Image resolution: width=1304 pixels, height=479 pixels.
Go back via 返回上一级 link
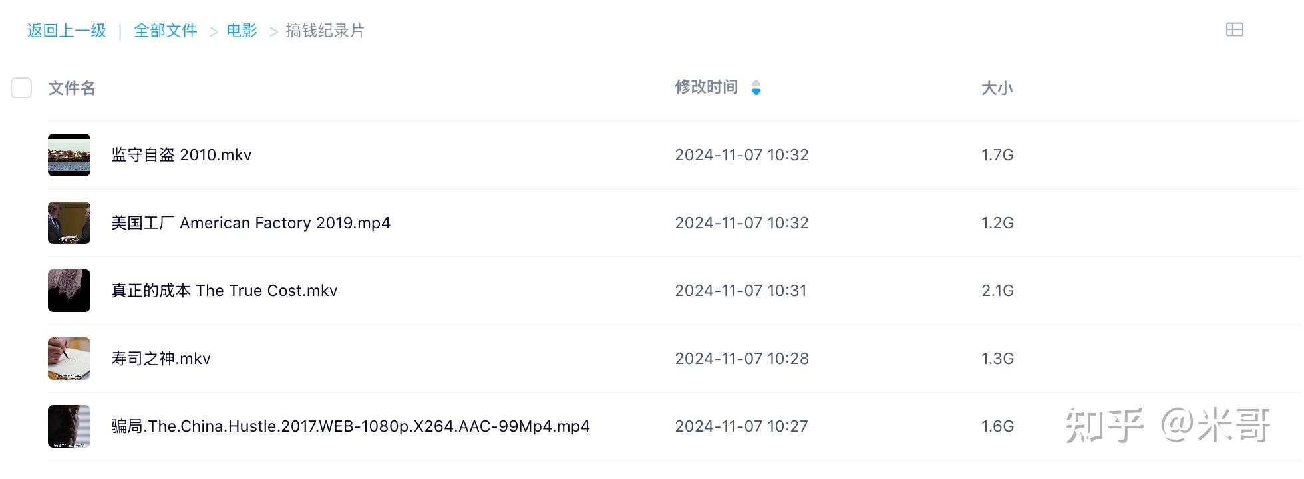(x=67, y=31)
